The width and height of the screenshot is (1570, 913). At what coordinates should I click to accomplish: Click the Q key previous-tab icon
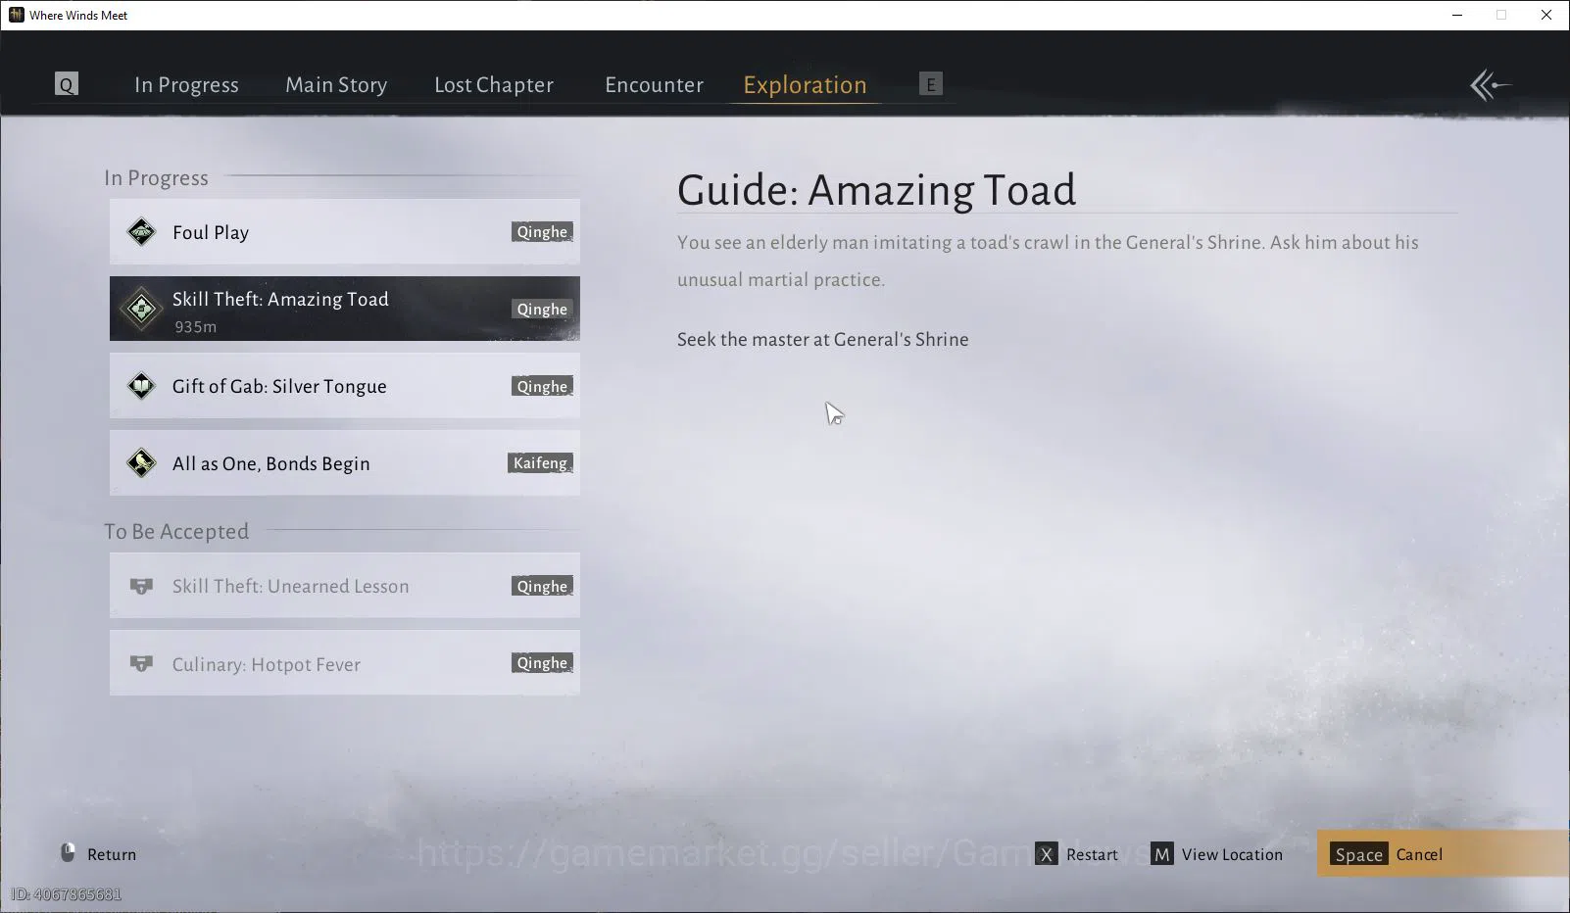tap(66, 84)
